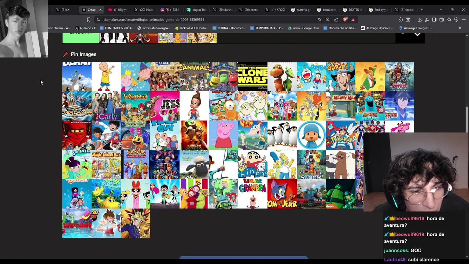Open a new tab with the plus button
This screenshot has width=469, height=264.
pyautogui.click(x=422, y=10)
